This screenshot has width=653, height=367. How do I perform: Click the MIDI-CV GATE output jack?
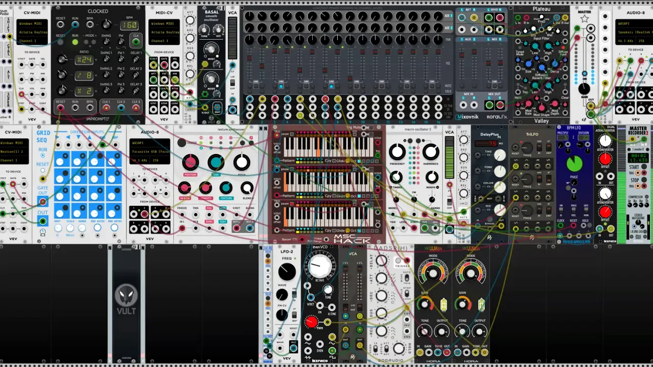(x=164, y=64)
